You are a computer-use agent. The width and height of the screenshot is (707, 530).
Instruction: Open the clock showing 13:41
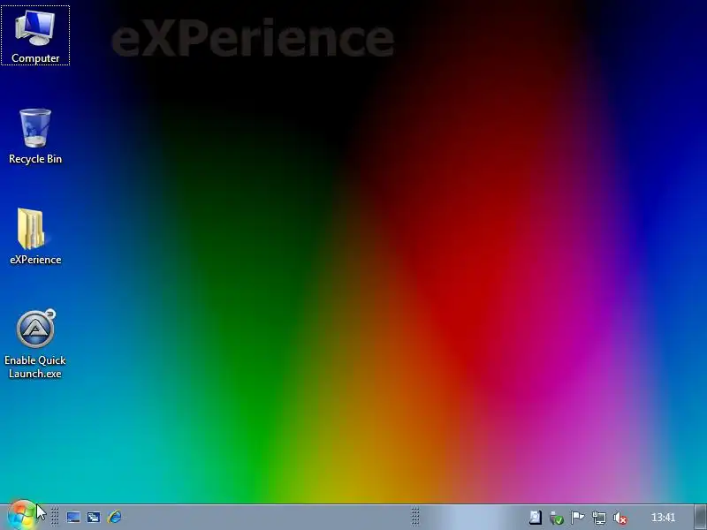(x=663, y=518)
